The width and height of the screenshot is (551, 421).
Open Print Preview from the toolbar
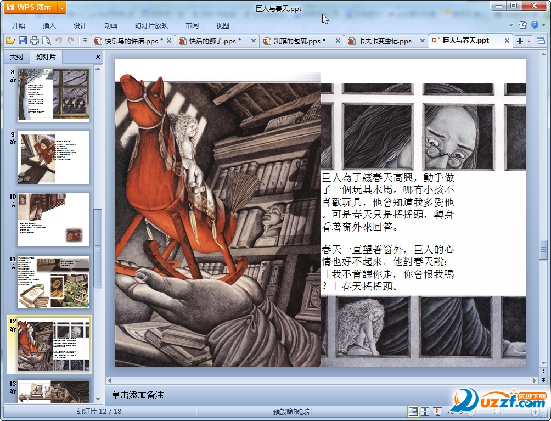coord(47,41)
